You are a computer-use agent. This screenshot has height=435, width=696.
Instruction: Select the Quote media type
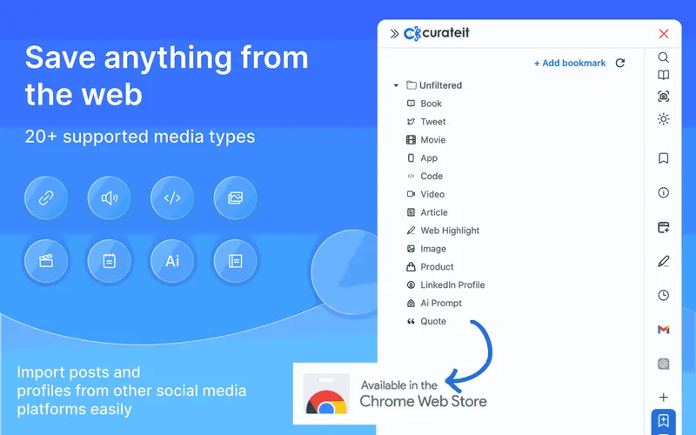[426, 321]
